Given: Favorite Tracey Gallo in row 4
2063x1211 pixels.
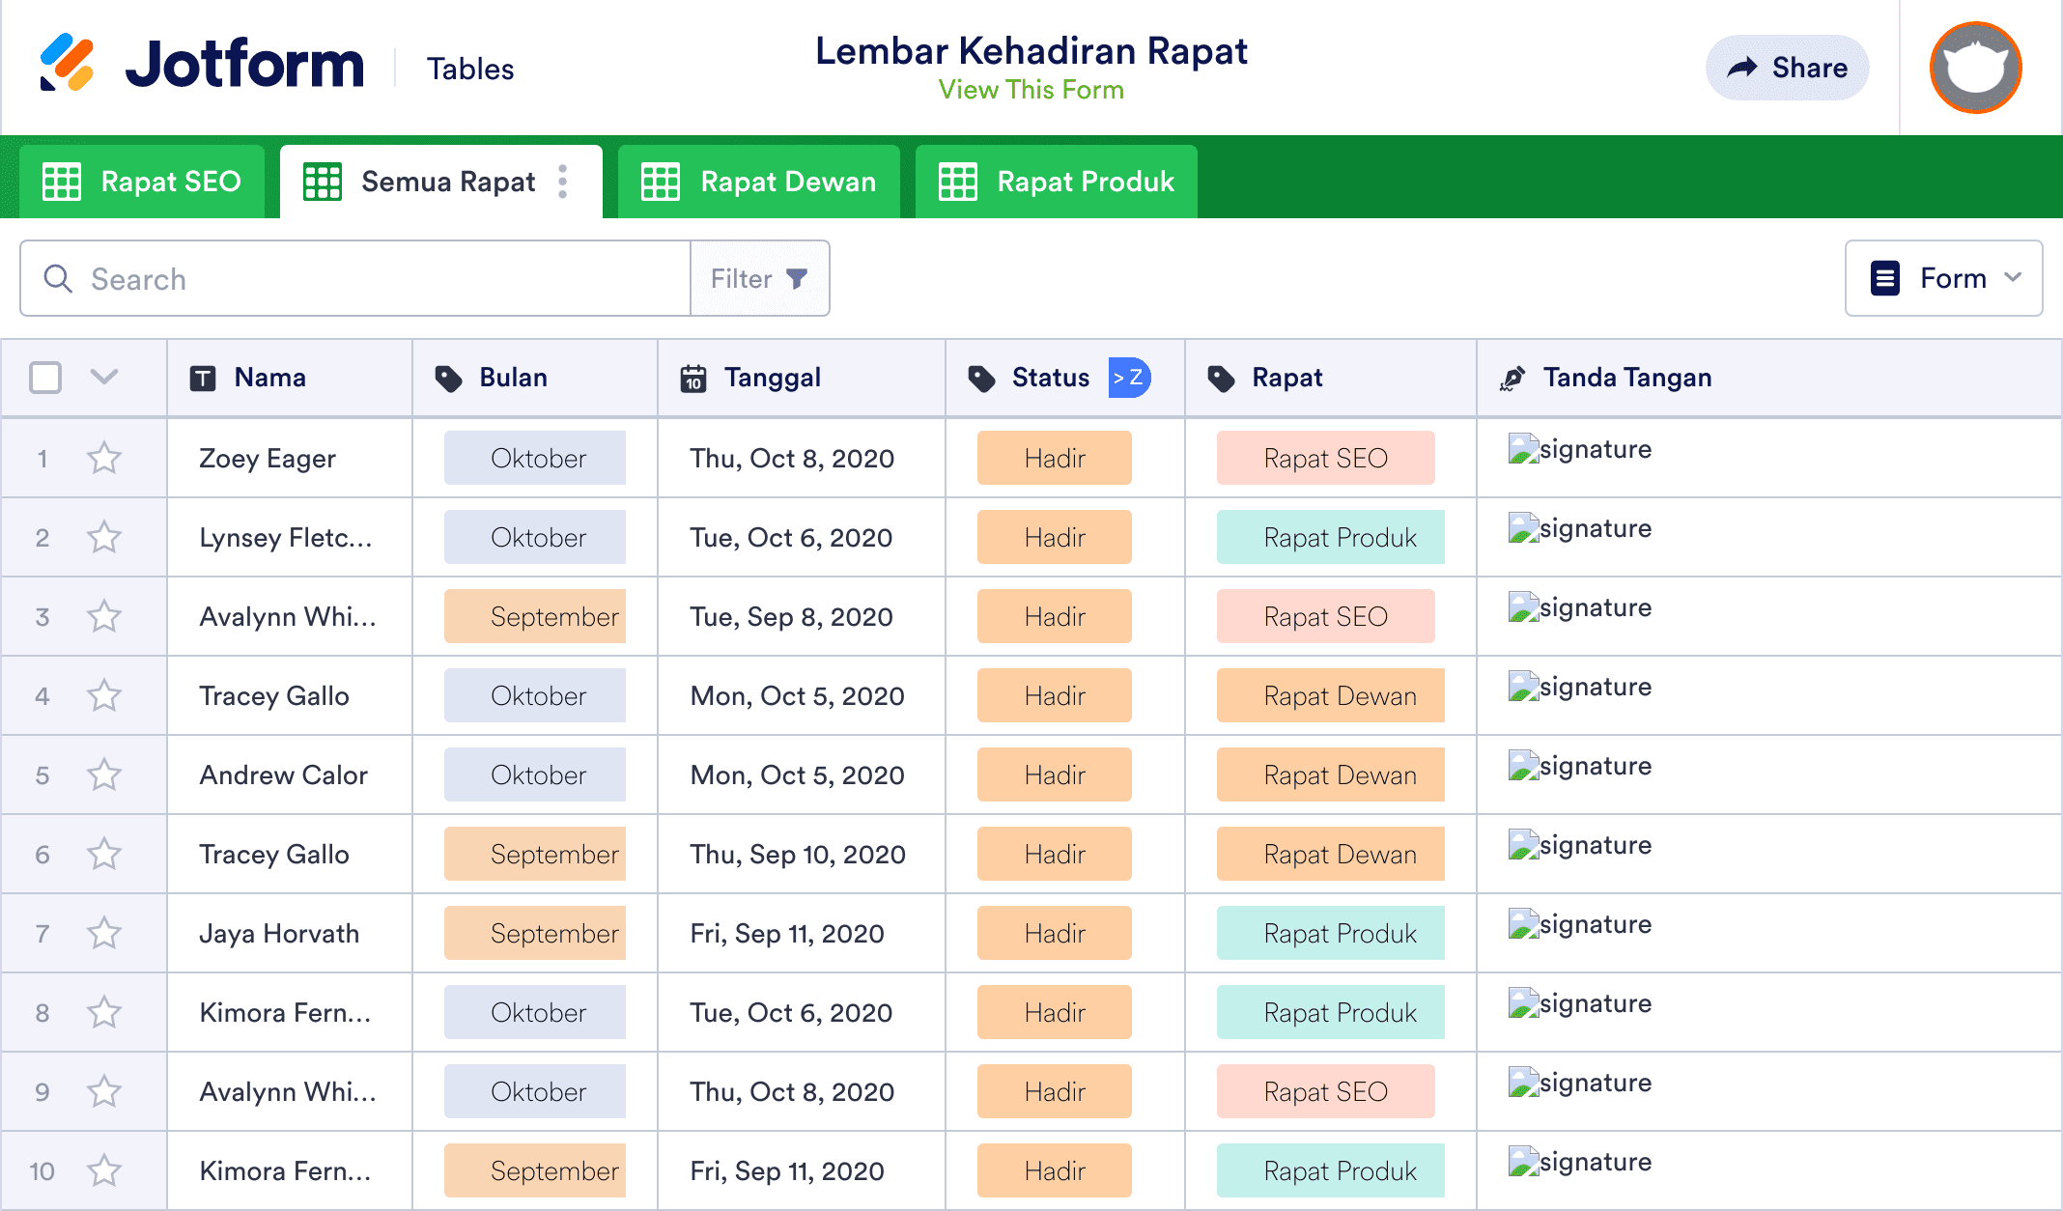Looking at the screenshot, I should 104,695.
